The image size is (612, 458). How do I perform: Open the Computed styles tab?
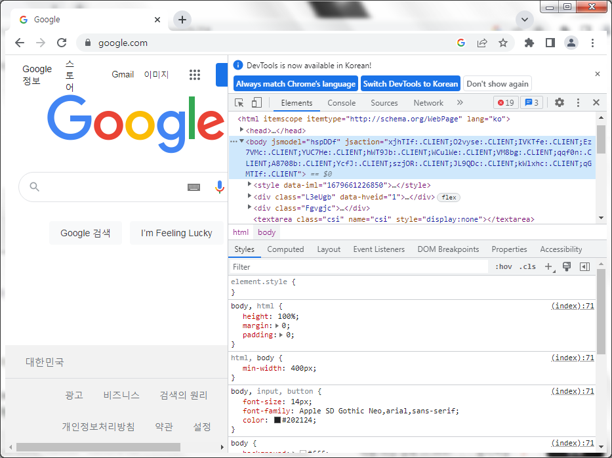(x=285, y=249)
